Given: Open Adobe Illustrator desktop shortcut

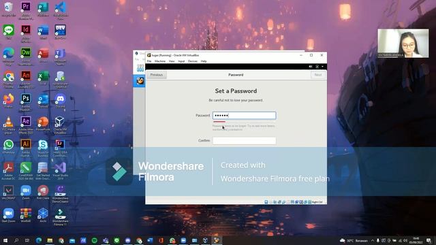Looking at the screenshot, I should pyautogui.click(x=26, y=148).
